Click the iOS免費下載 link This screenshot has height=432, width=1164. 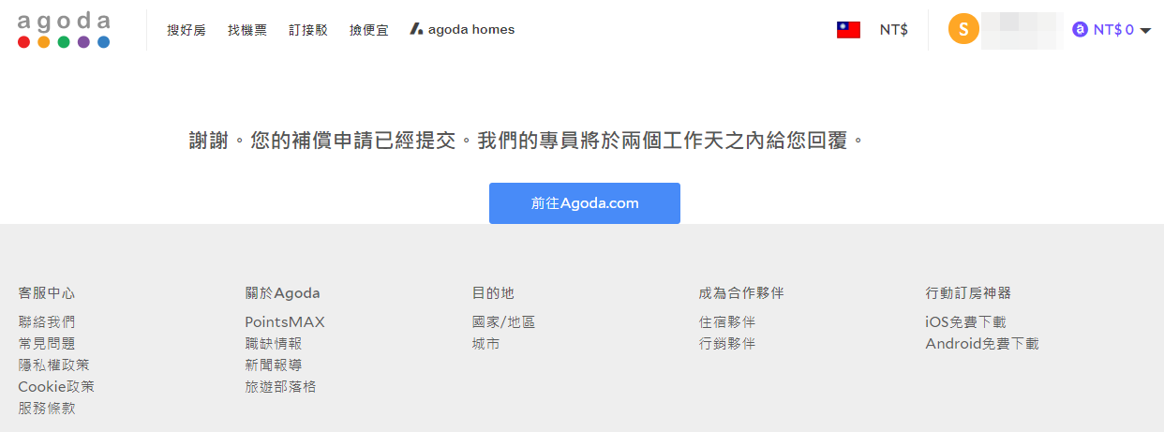coord(965,322)
